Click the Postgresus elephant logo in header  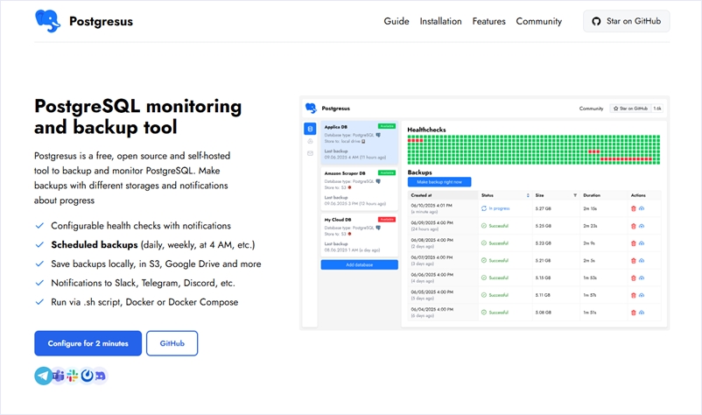coord(48,21)
